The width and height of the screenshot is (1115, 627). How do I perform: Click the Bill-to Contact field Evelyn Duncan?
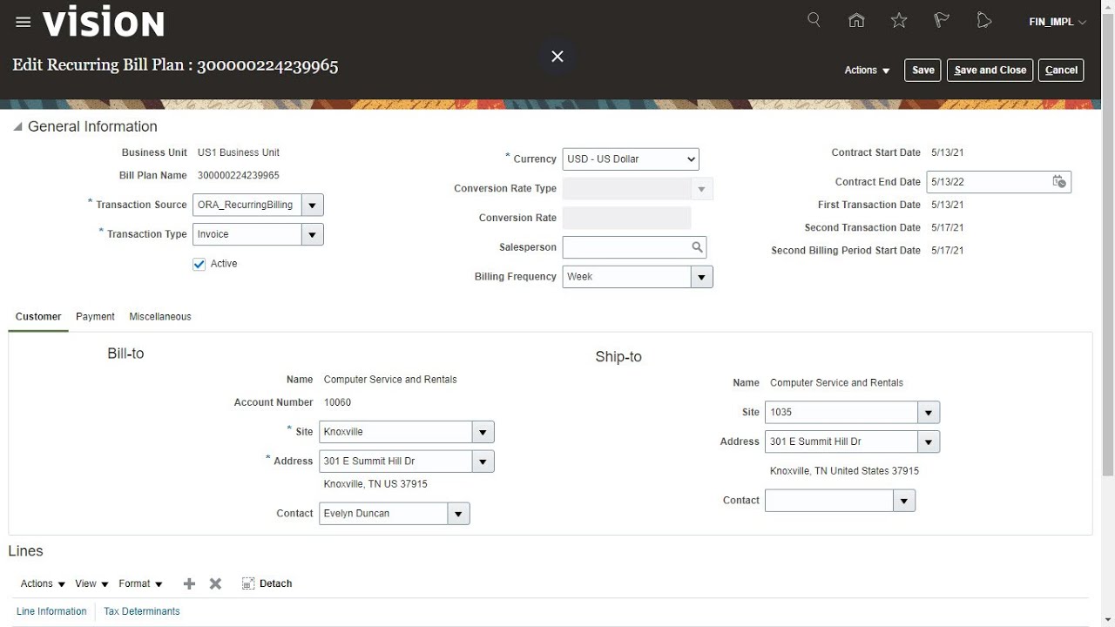tap(383, 514)
